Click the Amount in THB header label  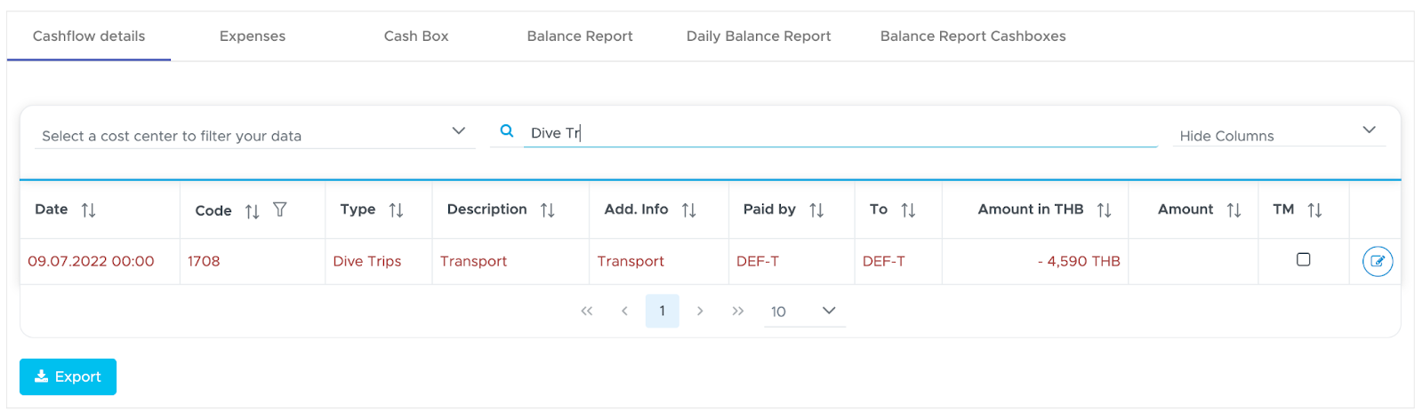pos(1031,209)
